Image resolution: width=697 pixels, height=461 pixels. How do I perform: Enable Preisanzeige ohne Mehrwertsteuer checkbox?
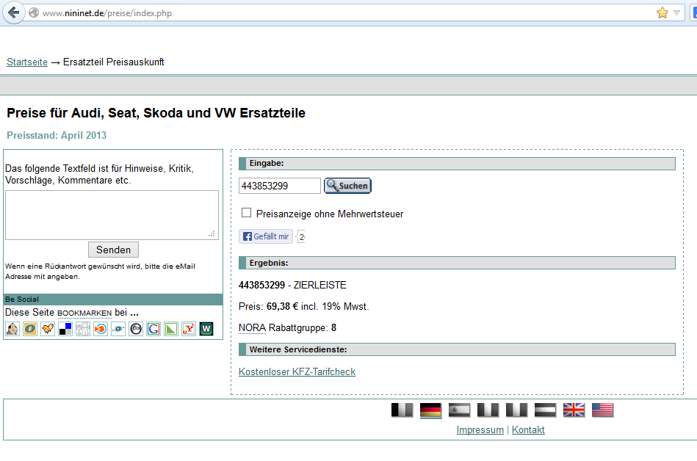pyautogui.click(x=247, y=213)
